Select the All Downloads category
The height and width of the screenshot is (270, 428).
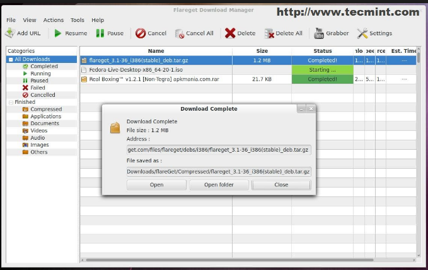click(32, 59)
